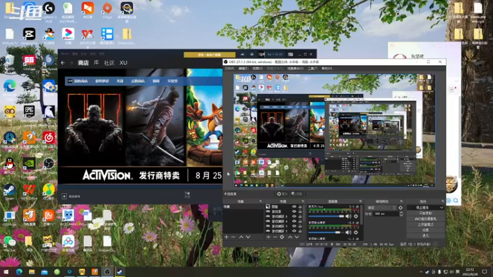This screenshot has width=493, height=277.
Task: Toggle visibility of game capture 5 source
Action: pyautogui.click(x=295, y=217)
